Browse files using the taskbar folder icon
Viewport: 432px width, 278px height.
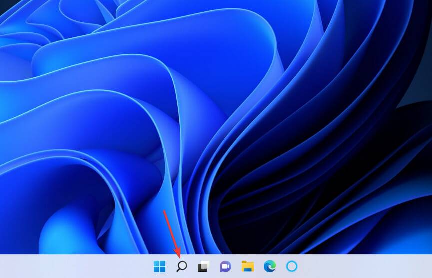[x=247, y=266]
